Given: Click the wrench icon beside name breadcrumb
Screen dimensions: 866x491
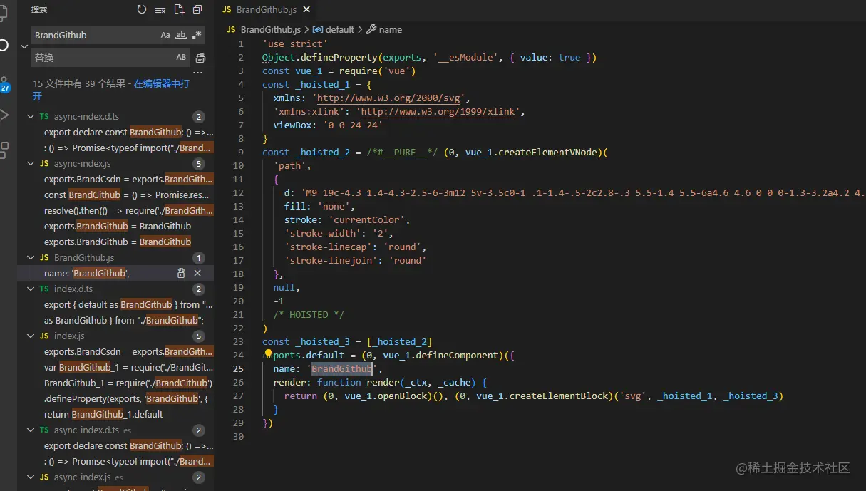Looking at the screenshot, I should point(371,30).
